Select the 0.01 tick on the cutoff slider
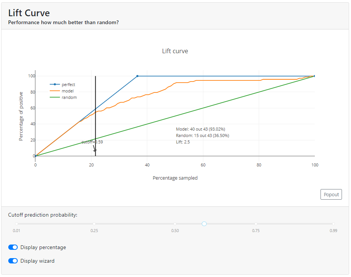The image size is (351, 277). pyautogui.click(x=16, y=223)
